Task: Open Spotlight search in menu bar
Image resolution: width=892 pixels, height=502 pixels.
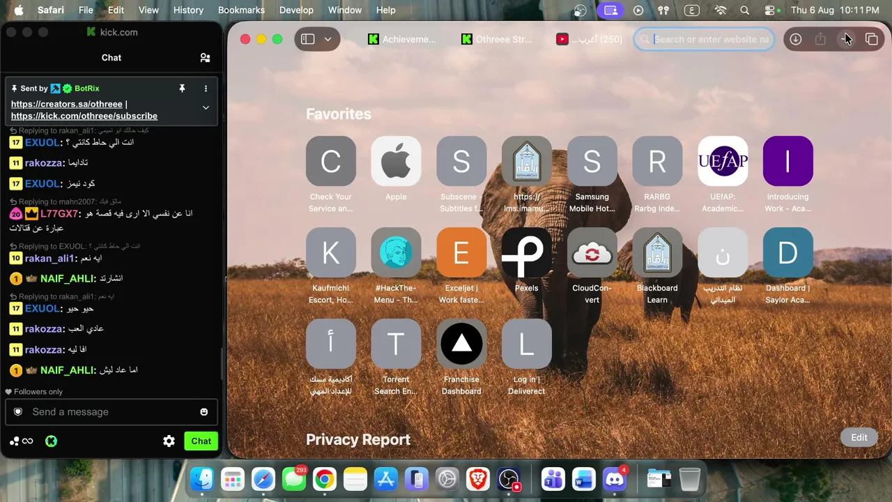Action: [745, 10]
